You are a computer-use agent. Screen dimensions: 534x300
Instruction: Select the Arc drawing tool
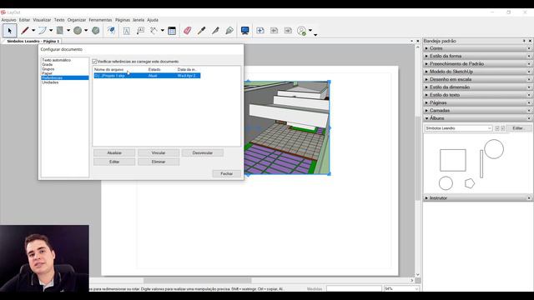pyautogui.click(x=43, y=31)
